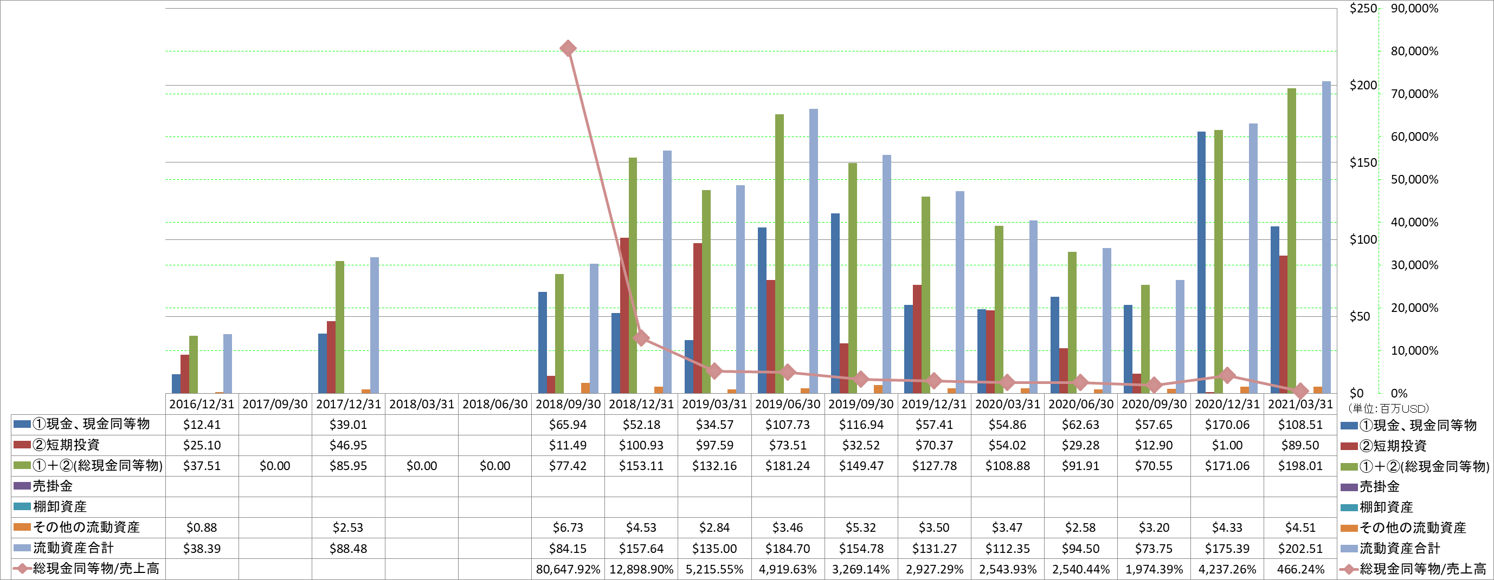Click the ②短期投資 row header in the table
1494x580 pixels.
tap(88, 445)
